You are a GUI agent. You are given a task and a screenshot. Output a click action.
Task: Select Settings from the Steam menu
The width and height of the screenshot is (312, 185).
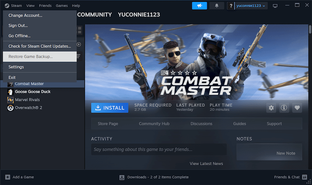[16, 67]
